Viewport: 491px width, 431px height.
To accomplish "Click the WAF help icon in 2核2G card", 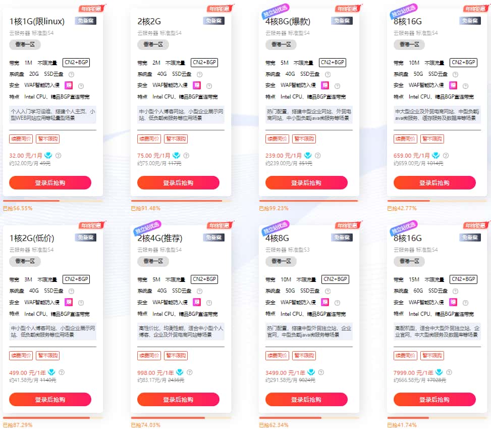I will coord(209,86).
